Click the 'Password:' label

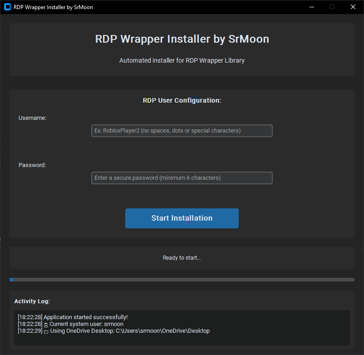[x=32, y=165]
